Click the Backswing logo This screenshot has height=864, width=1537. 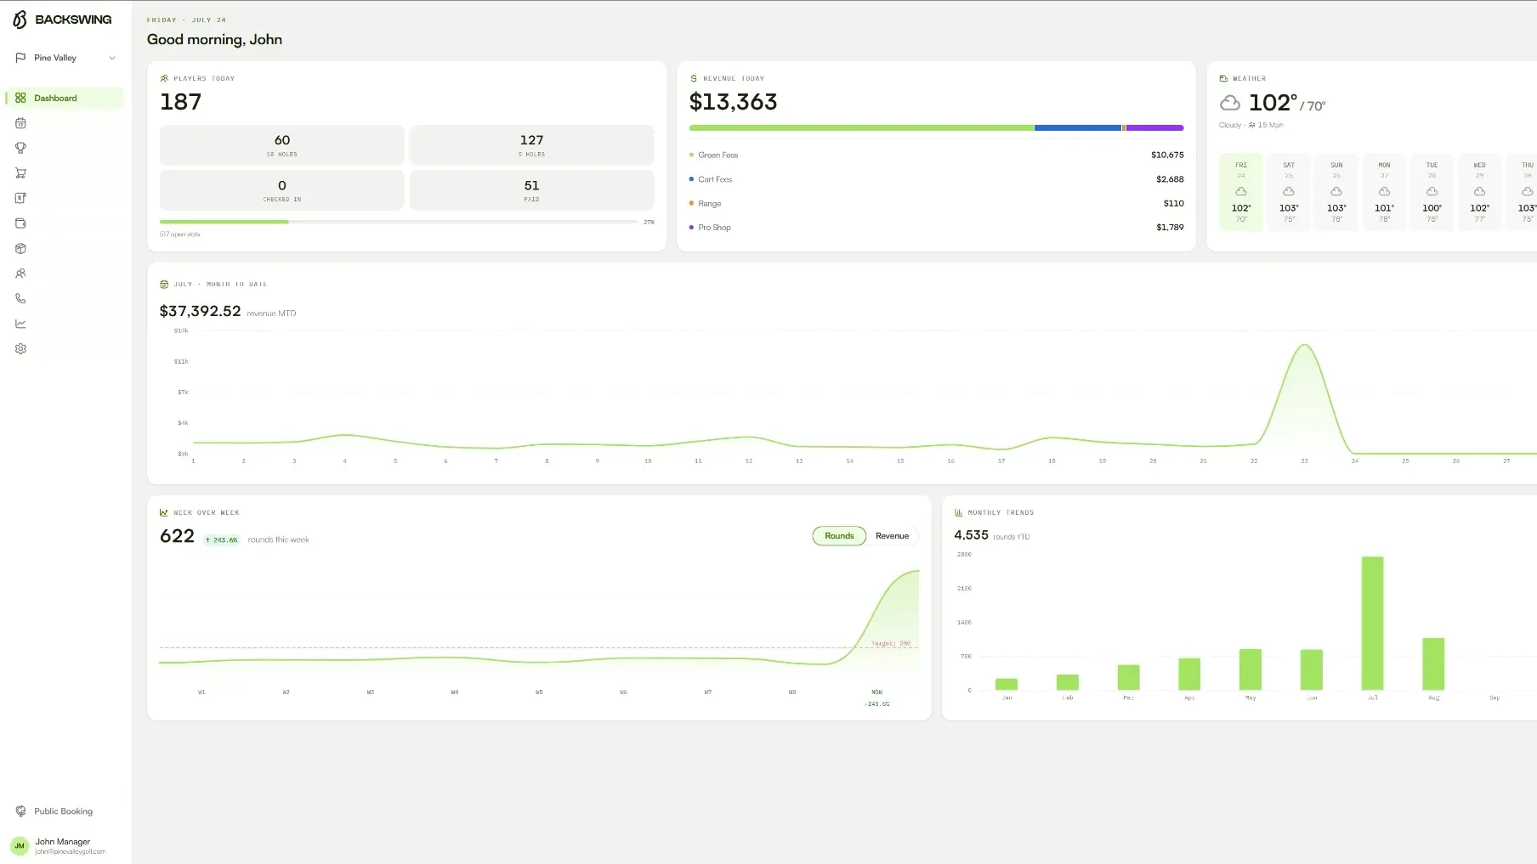[62, 20]
